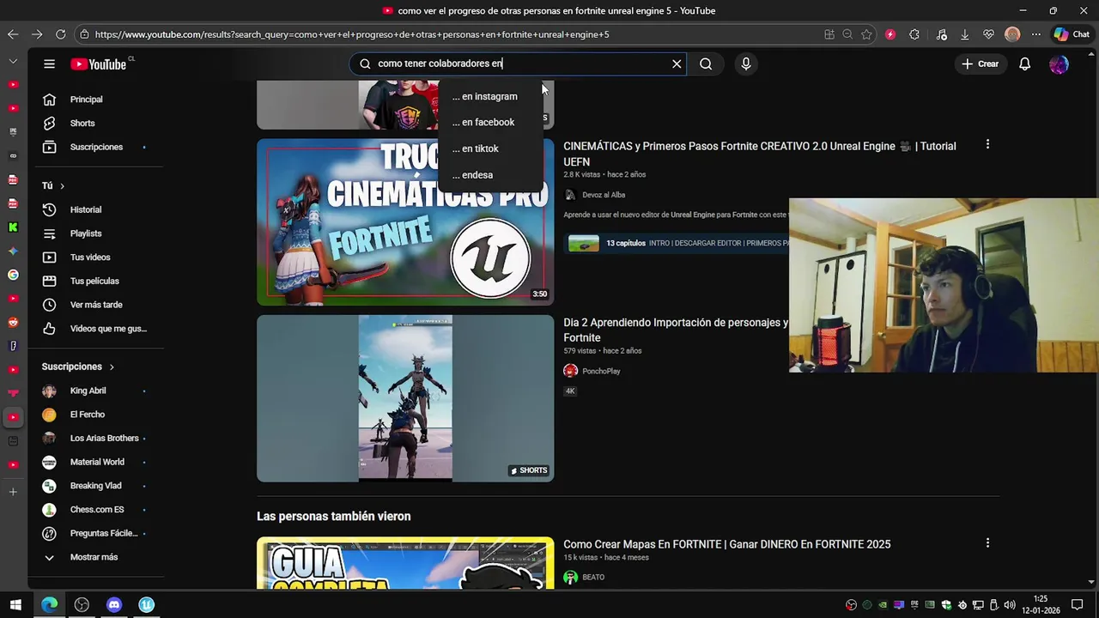Clear the search box with the X
The width and height of the screenshot is (1099, 618).
tap(677, 64)
